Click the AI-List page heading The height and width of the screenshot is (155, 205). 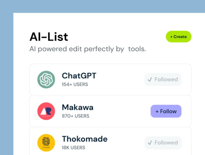49,37
